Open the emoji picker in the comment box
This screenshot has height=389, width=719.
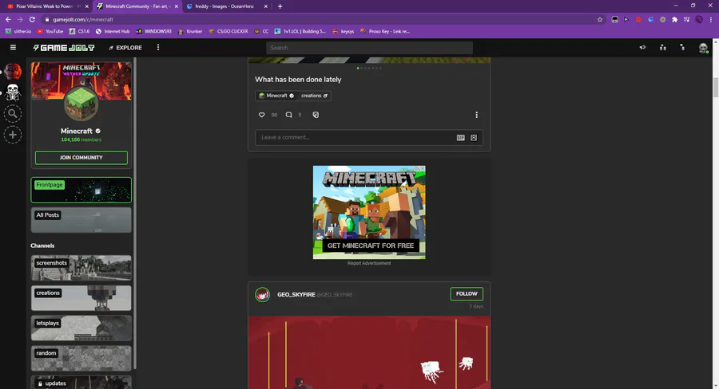point(474,138)
